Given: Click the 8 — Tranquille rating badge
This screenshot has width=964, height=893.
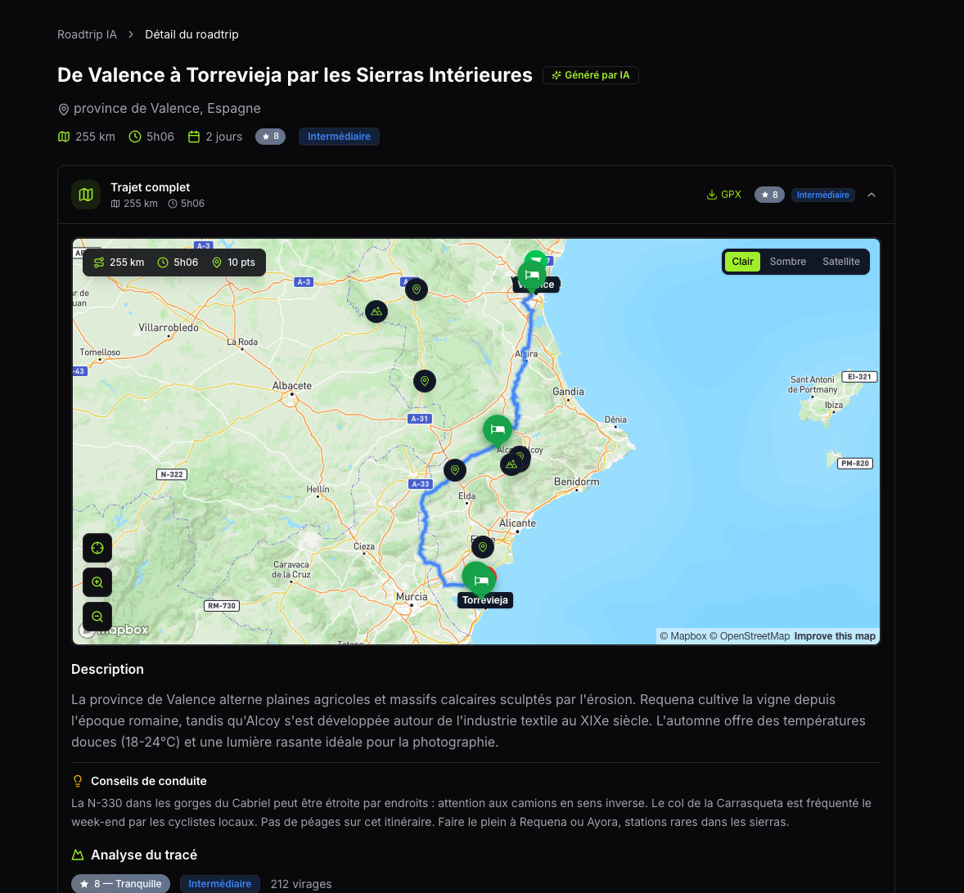Looking at the screenshot, I should [120, 884].
